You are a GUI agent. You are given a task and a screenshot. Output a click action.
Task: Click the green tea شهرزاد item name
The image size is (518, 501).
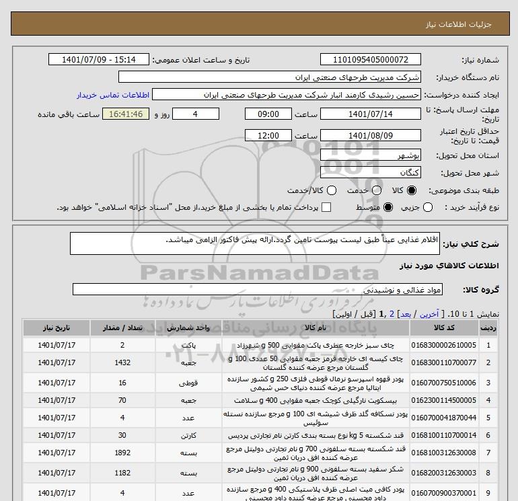[x=316, y=346]
